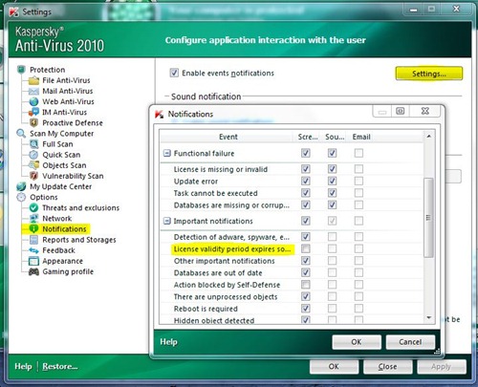Confirm the Notifications dialog with OK

[x=357, y=342]
